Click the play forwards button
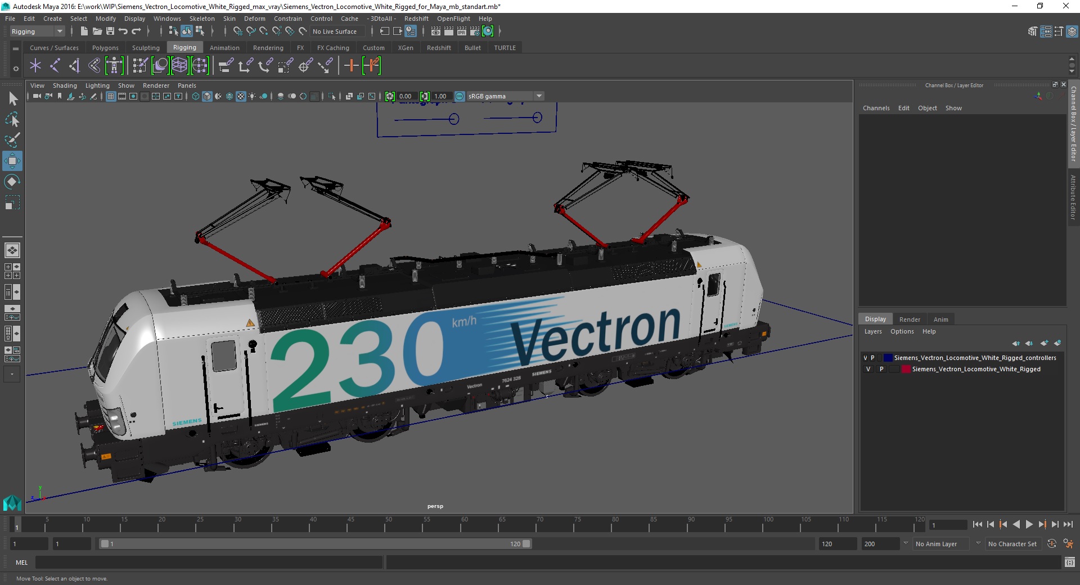The width and height of the screenshot is (1080, 585). 1029,524
